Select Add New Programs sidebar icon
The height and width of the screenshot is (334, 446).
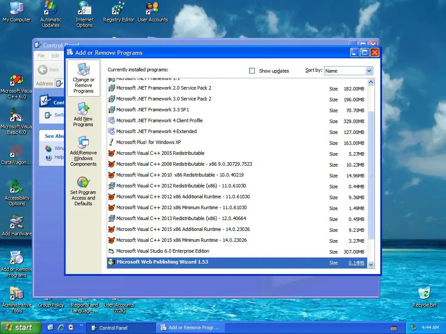tap(83, 115)
